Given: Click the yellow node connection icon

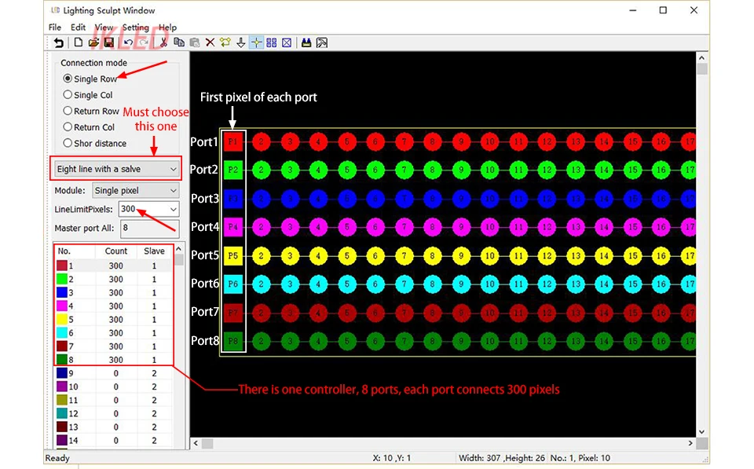Looking at the screenshot, I should coord(225,42).
